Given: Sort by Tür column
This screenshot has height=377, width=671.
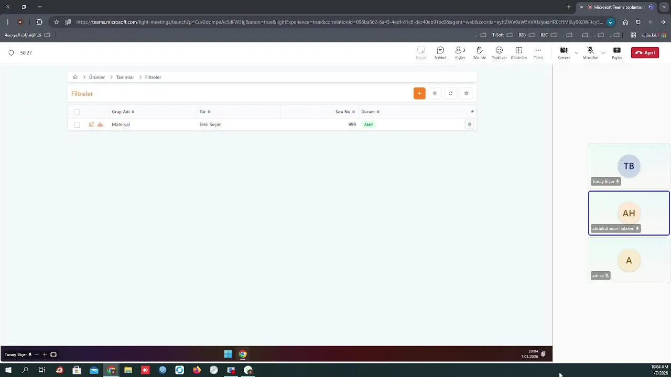Looking at the screenshot, I should click(x=205, y=112).
